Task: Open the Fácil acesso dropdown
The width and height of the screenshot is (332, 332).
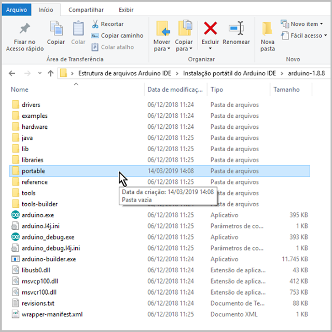Action: (304, 36)
